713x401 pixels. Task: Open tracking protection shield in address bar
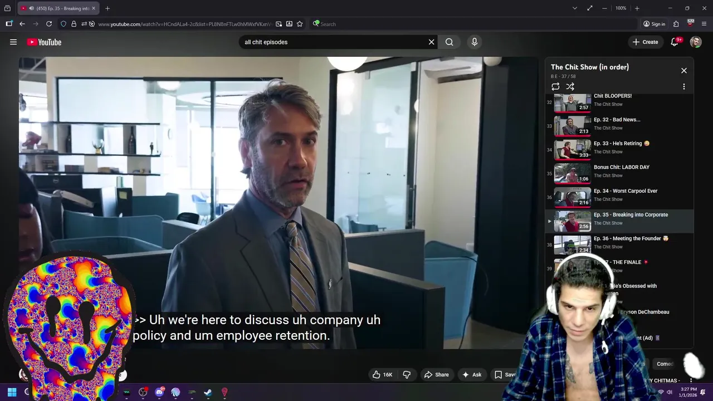pos(64,24)
